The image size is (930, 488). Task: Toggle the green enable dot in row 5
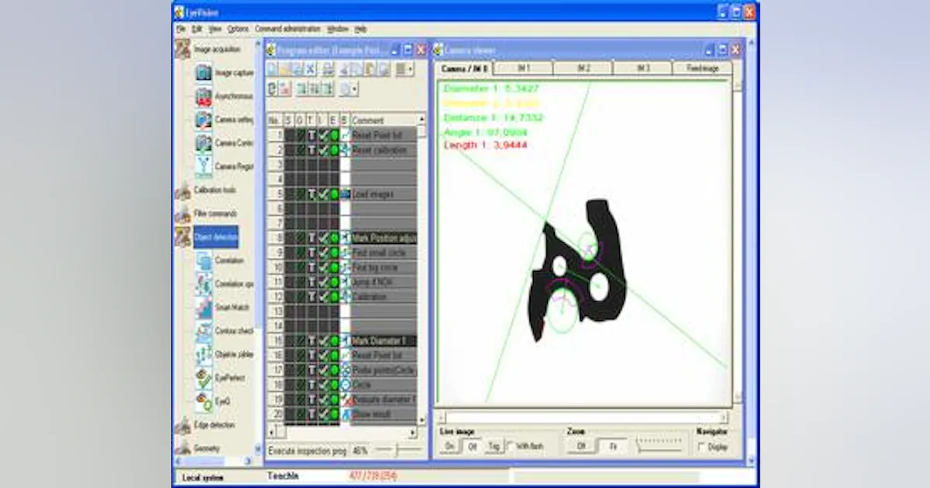click(334, 194)
